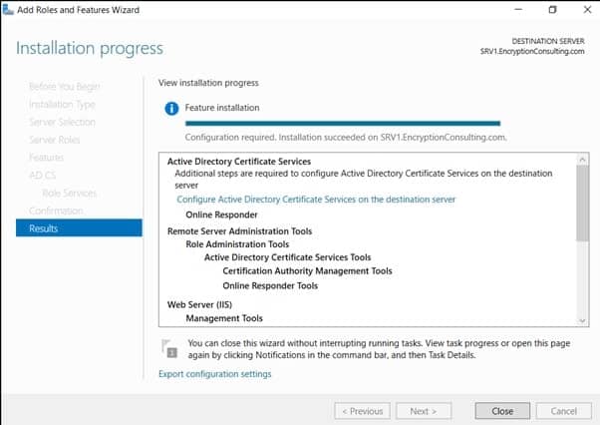The image size is (600, 425).
Task: Click the notification flag icon near the bottom
Action: tap(169, 348)
